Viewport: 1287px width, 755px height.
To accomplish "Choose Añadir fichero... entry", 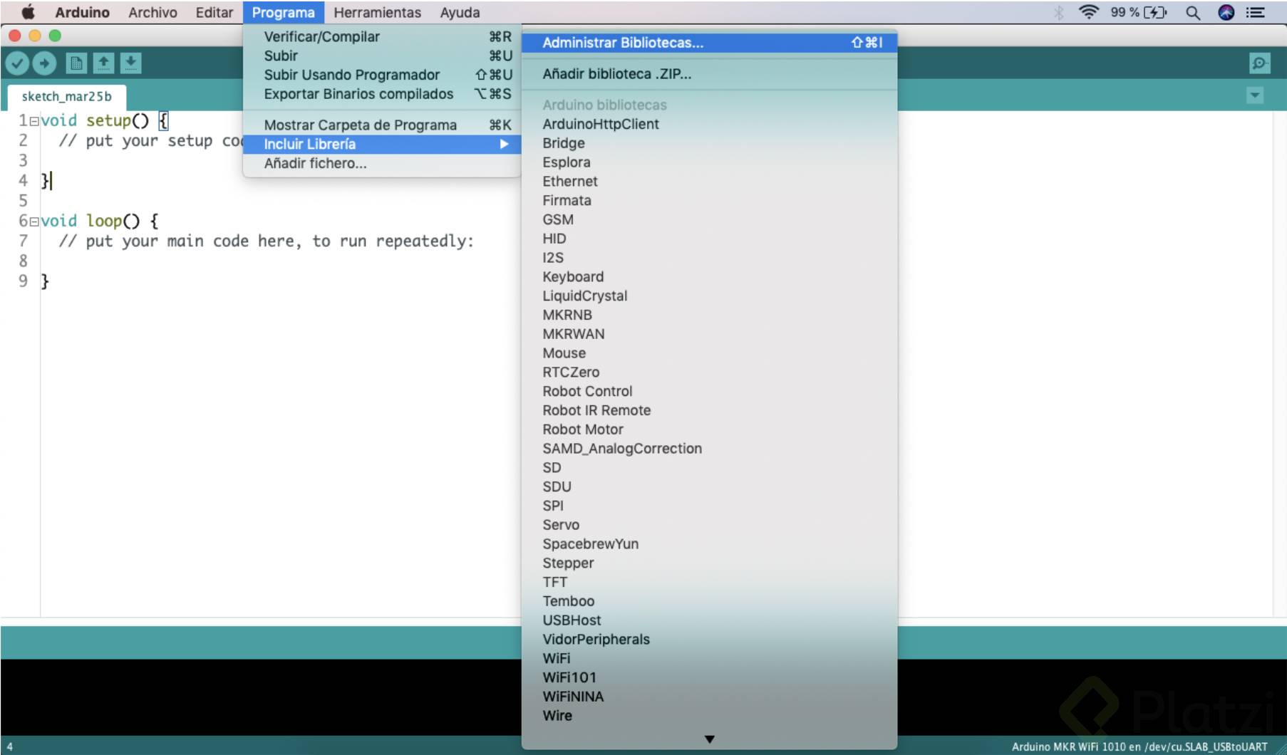I will (382, 163).
